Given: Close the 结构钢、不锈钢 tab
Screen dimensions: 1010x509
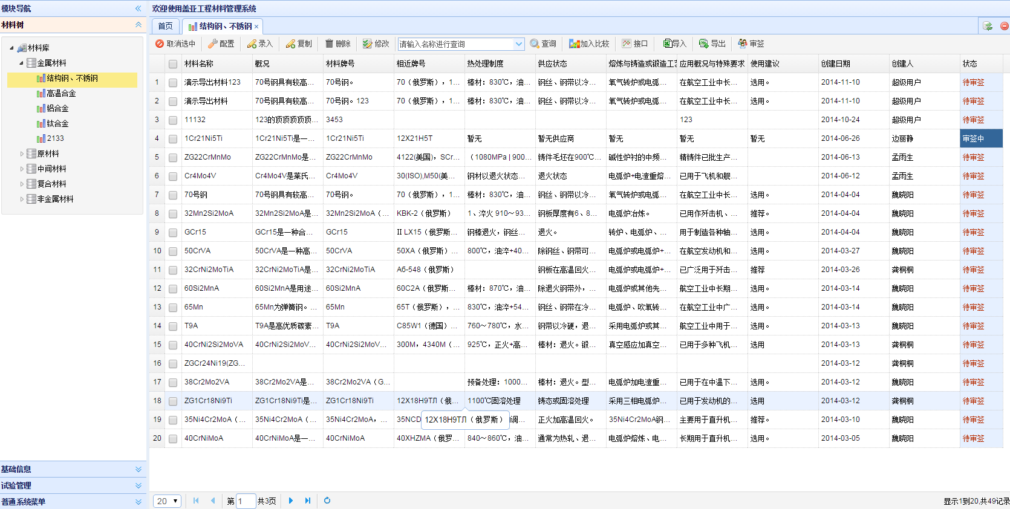Looking at the screenshot, I should (x=256, y=27).
